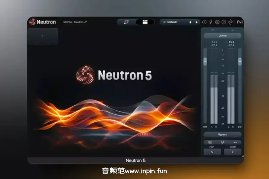
Task: Click the inter-plugin communication arrows icon
Action: 231,22
